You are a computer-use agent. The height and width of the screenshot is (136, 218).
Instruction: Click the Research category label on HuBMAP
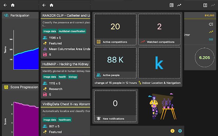tap(56, 89)
